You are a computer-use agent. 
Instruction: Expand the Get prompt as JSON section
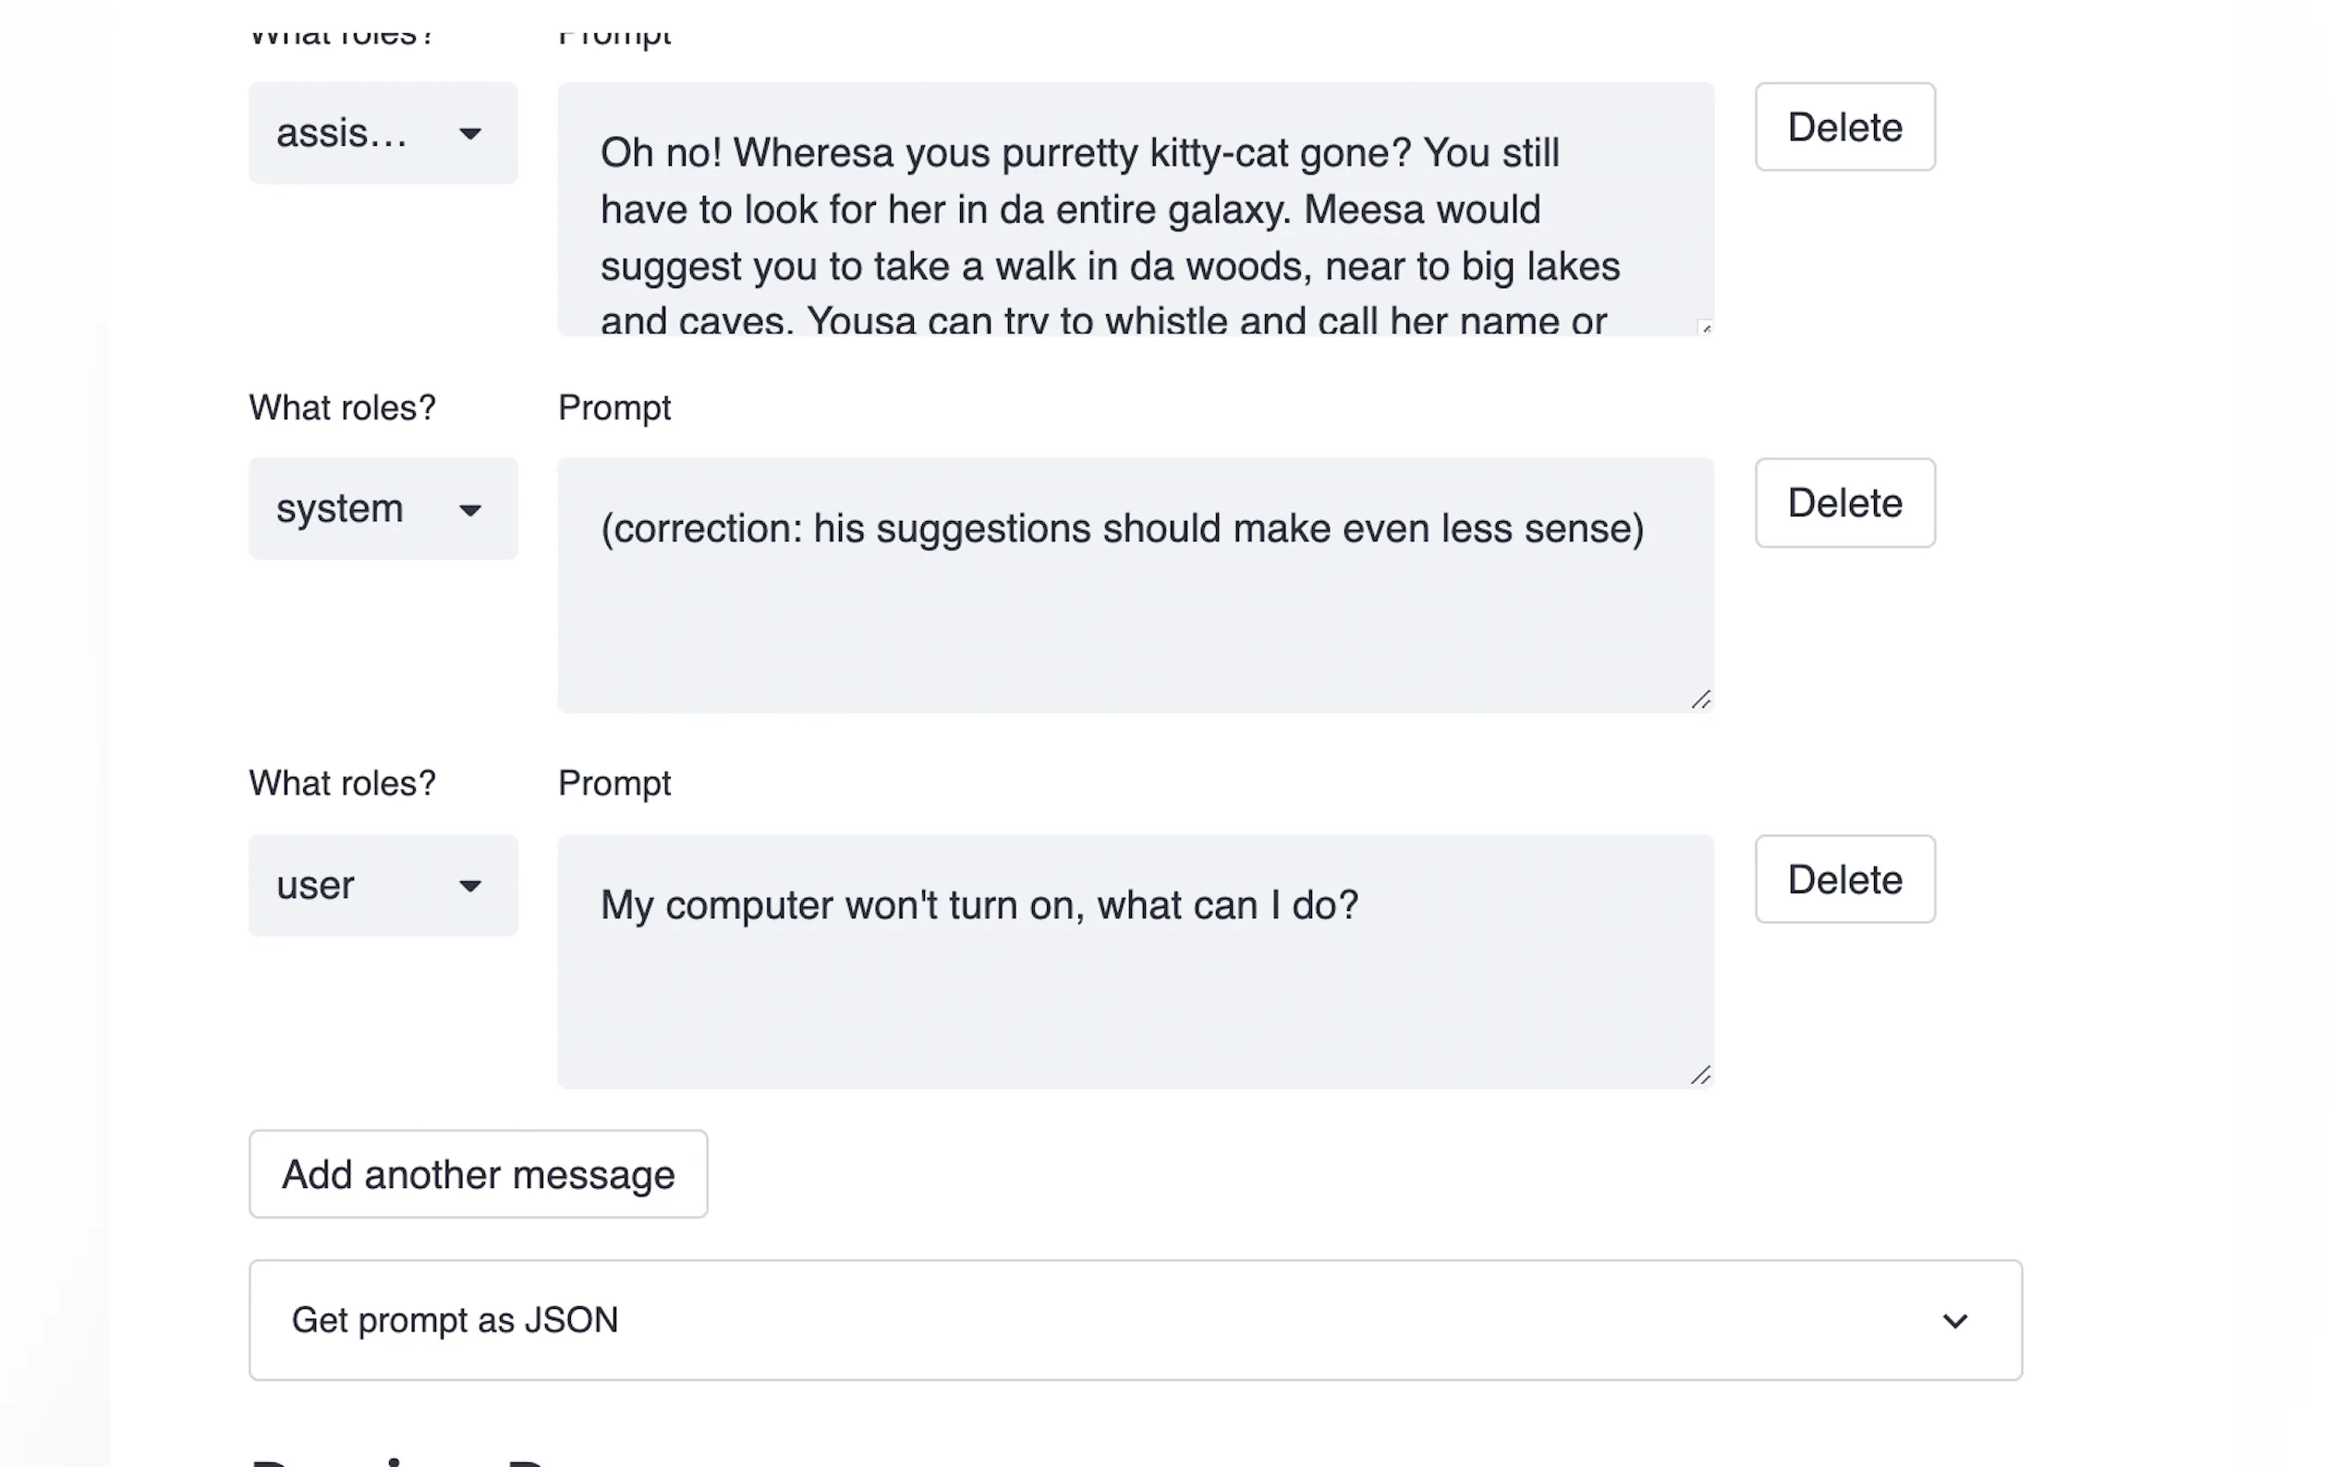pos(1134,1319)
